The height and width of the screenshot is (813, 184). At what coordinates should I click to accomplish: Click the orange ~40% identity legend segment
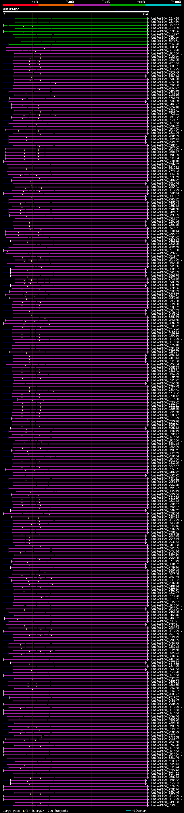[56, 5]
